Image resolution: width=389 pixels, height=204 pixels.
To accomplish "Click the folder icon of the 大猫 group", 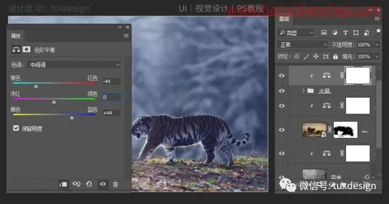I will [310, 91].
